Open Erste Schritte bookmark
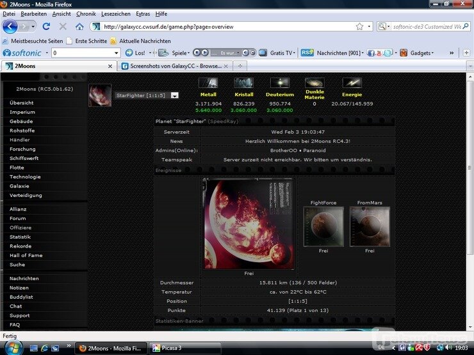The image size is (474, 355). (87, 41)
